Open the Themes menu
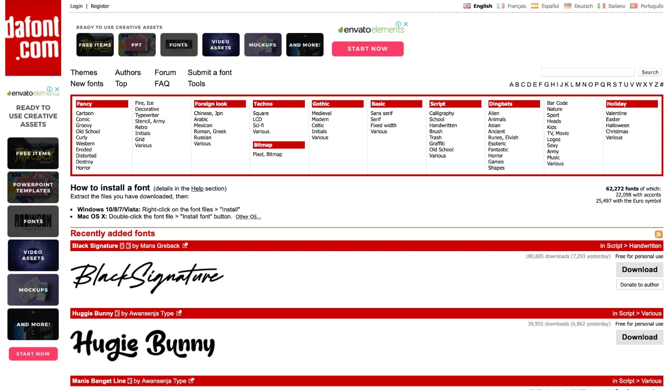Screen dimensions: 670x390 (84, 72)
